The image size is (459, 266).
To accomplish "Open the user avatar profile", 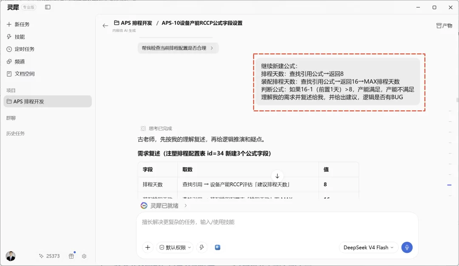I will click(x=11, y=256).
